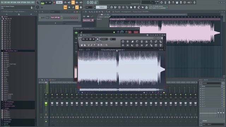This screenshot has height=127, width=226.
Task: Click the step editing arrow icon
Action: 69,7
